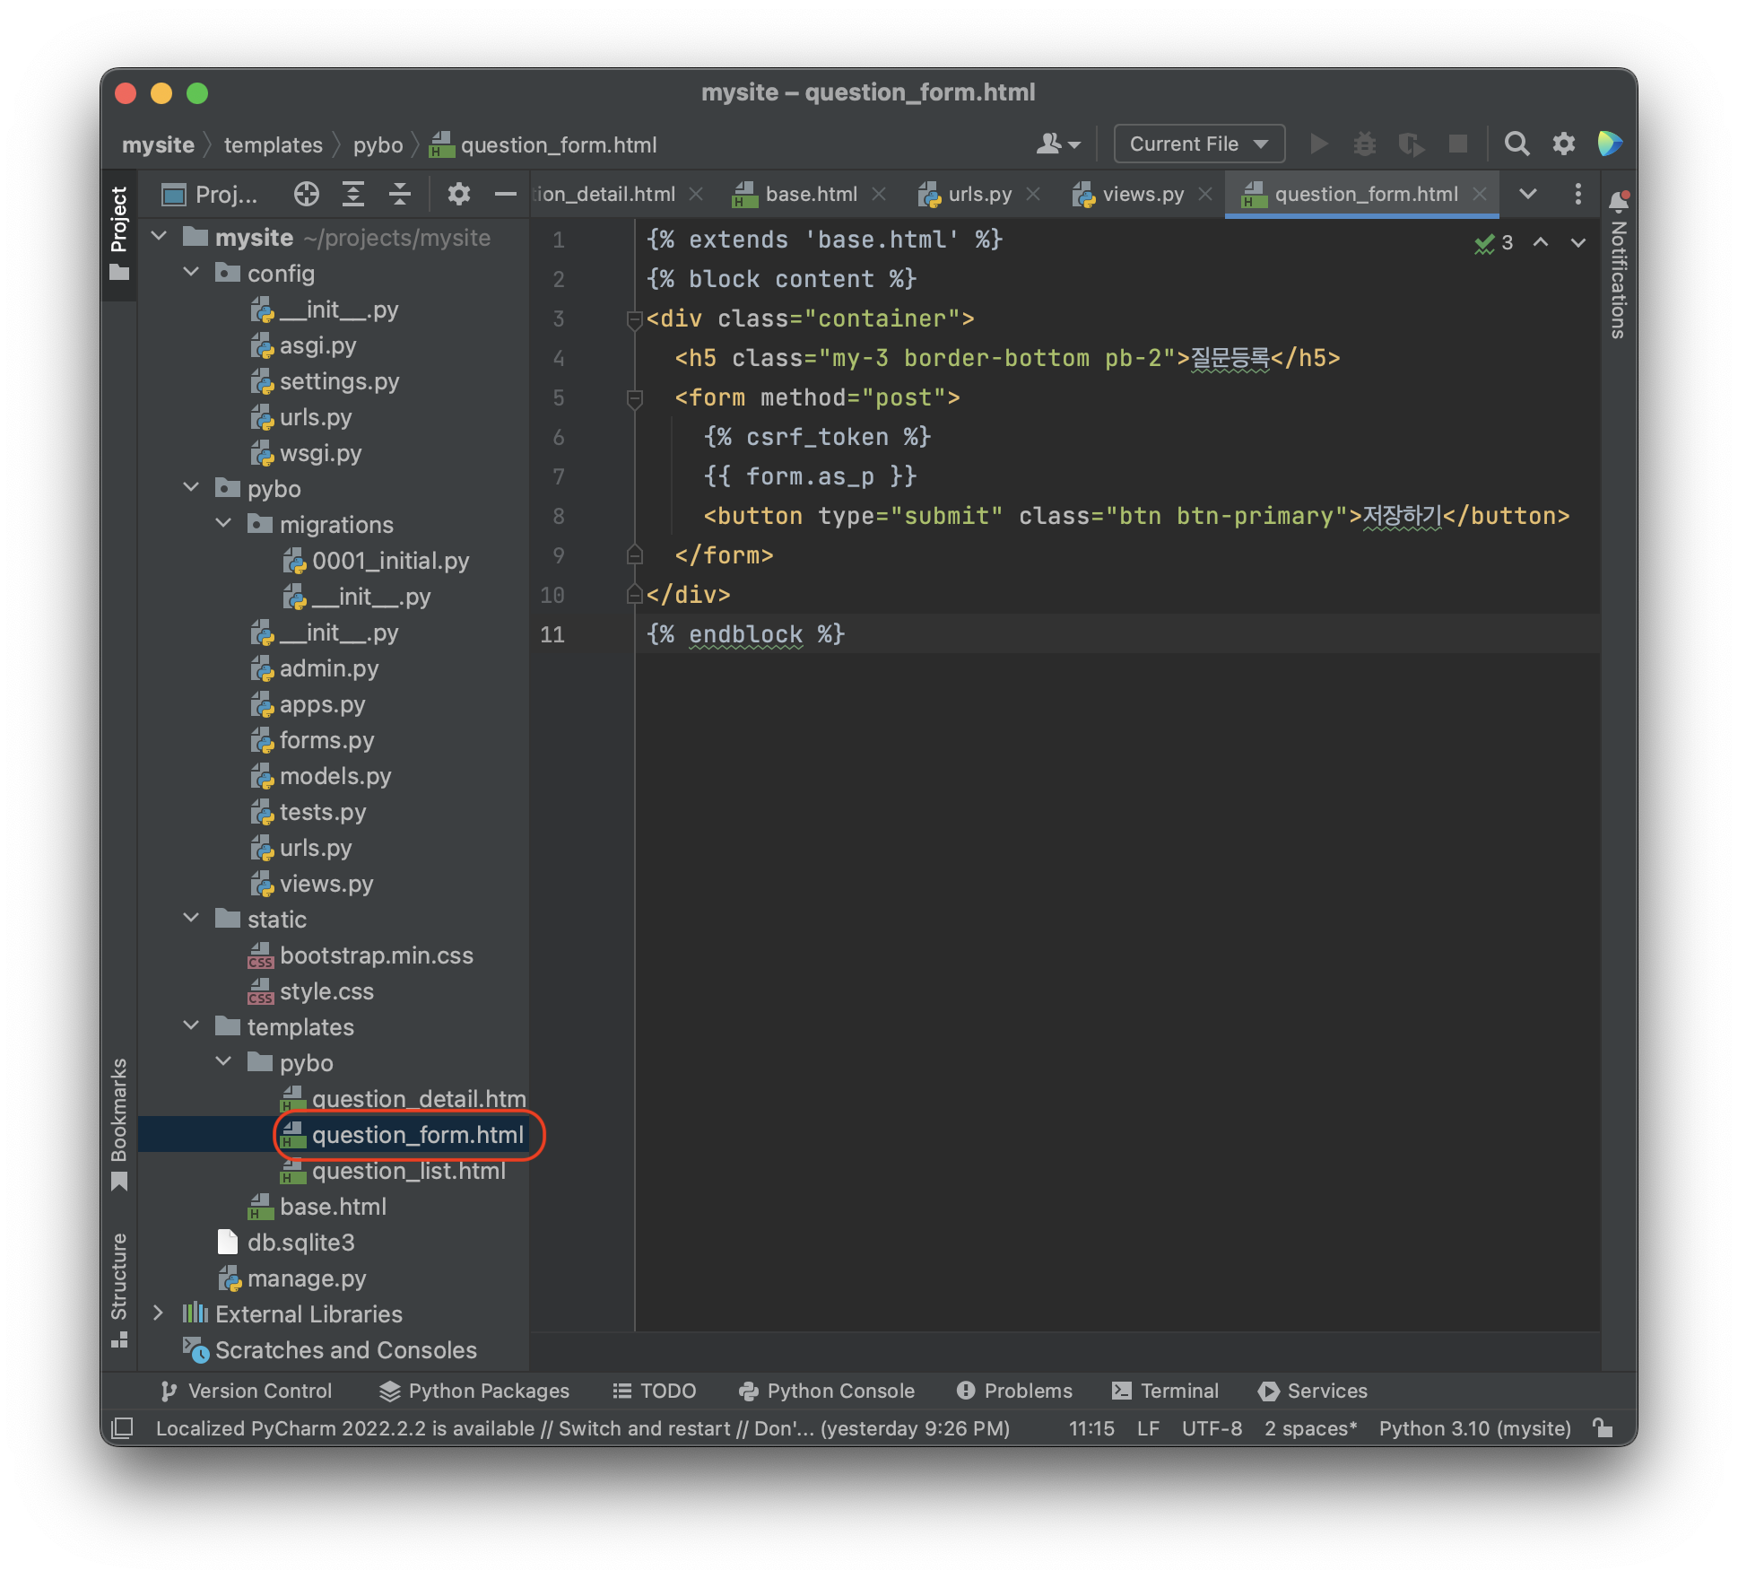The height and width of the screenshot is (1579, 1738).
Task: Toggle tool window quick-access icon bottom left
Action: [122, 1428]
